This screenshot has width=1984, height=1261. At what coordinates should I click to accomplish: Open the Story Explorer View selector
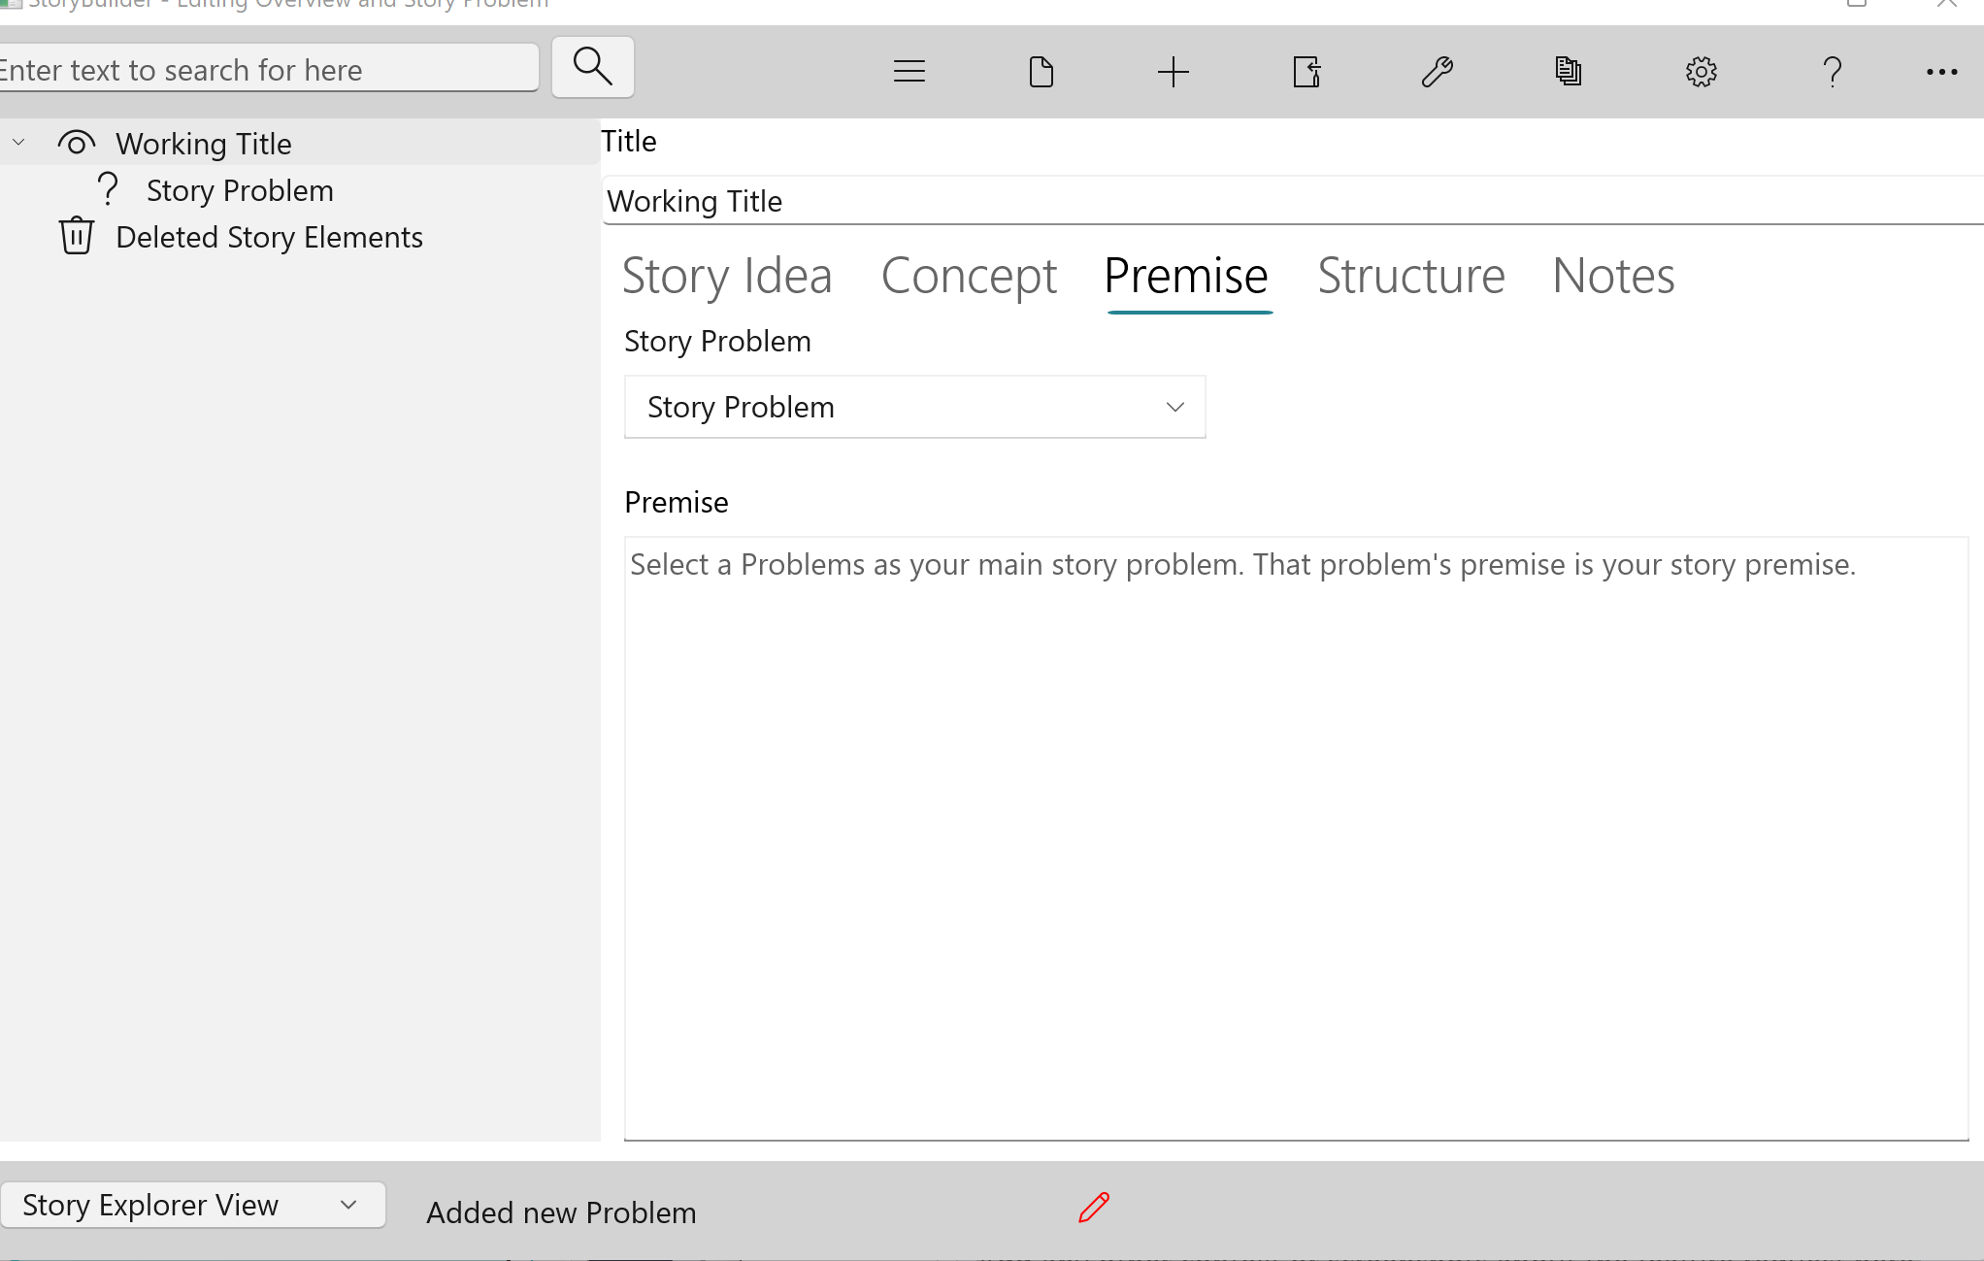pos(193,1205)
